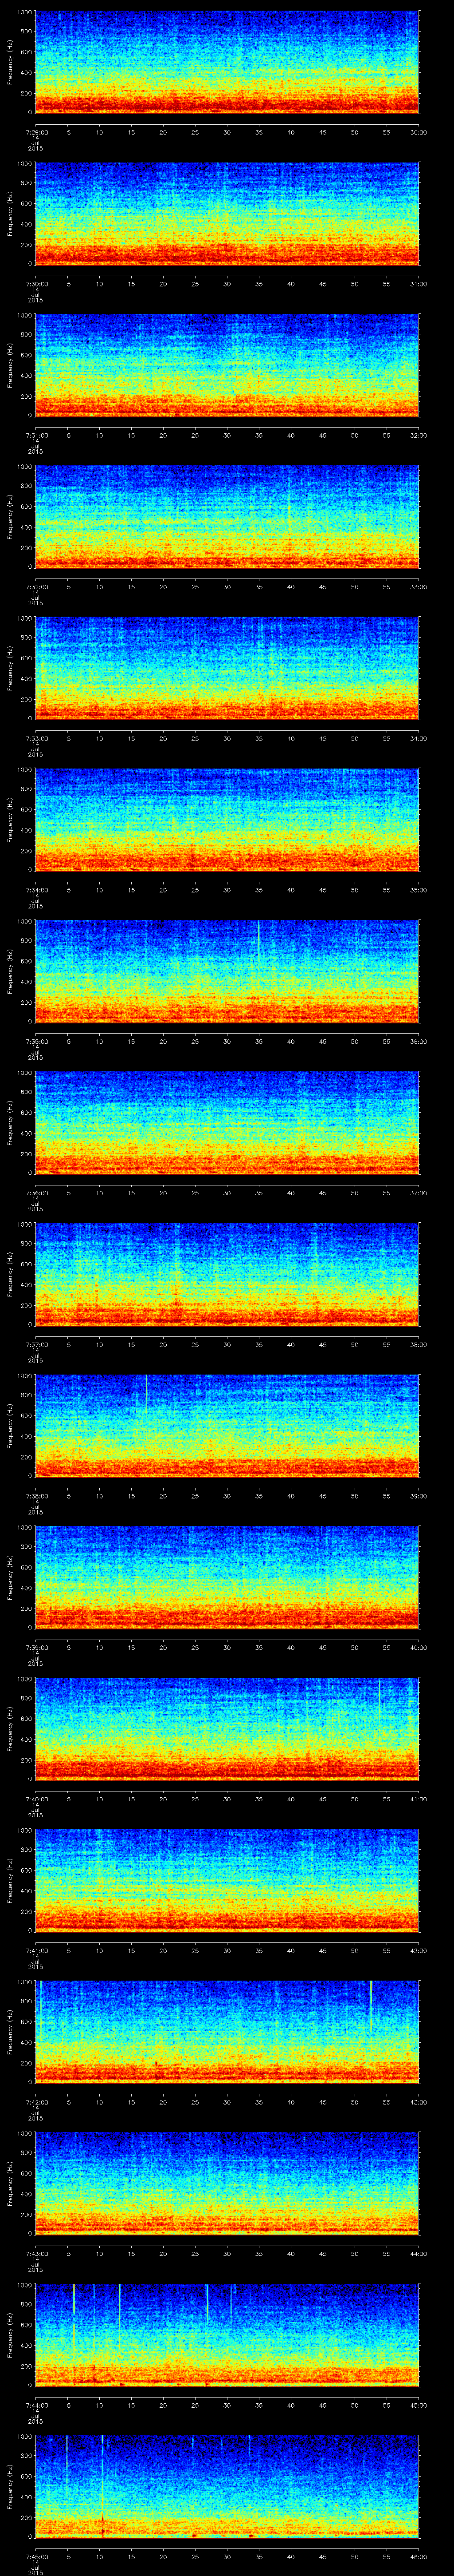
Task: Click the spectrogram panel starting at 7:41:00
Action: (x=227, y=1879)
